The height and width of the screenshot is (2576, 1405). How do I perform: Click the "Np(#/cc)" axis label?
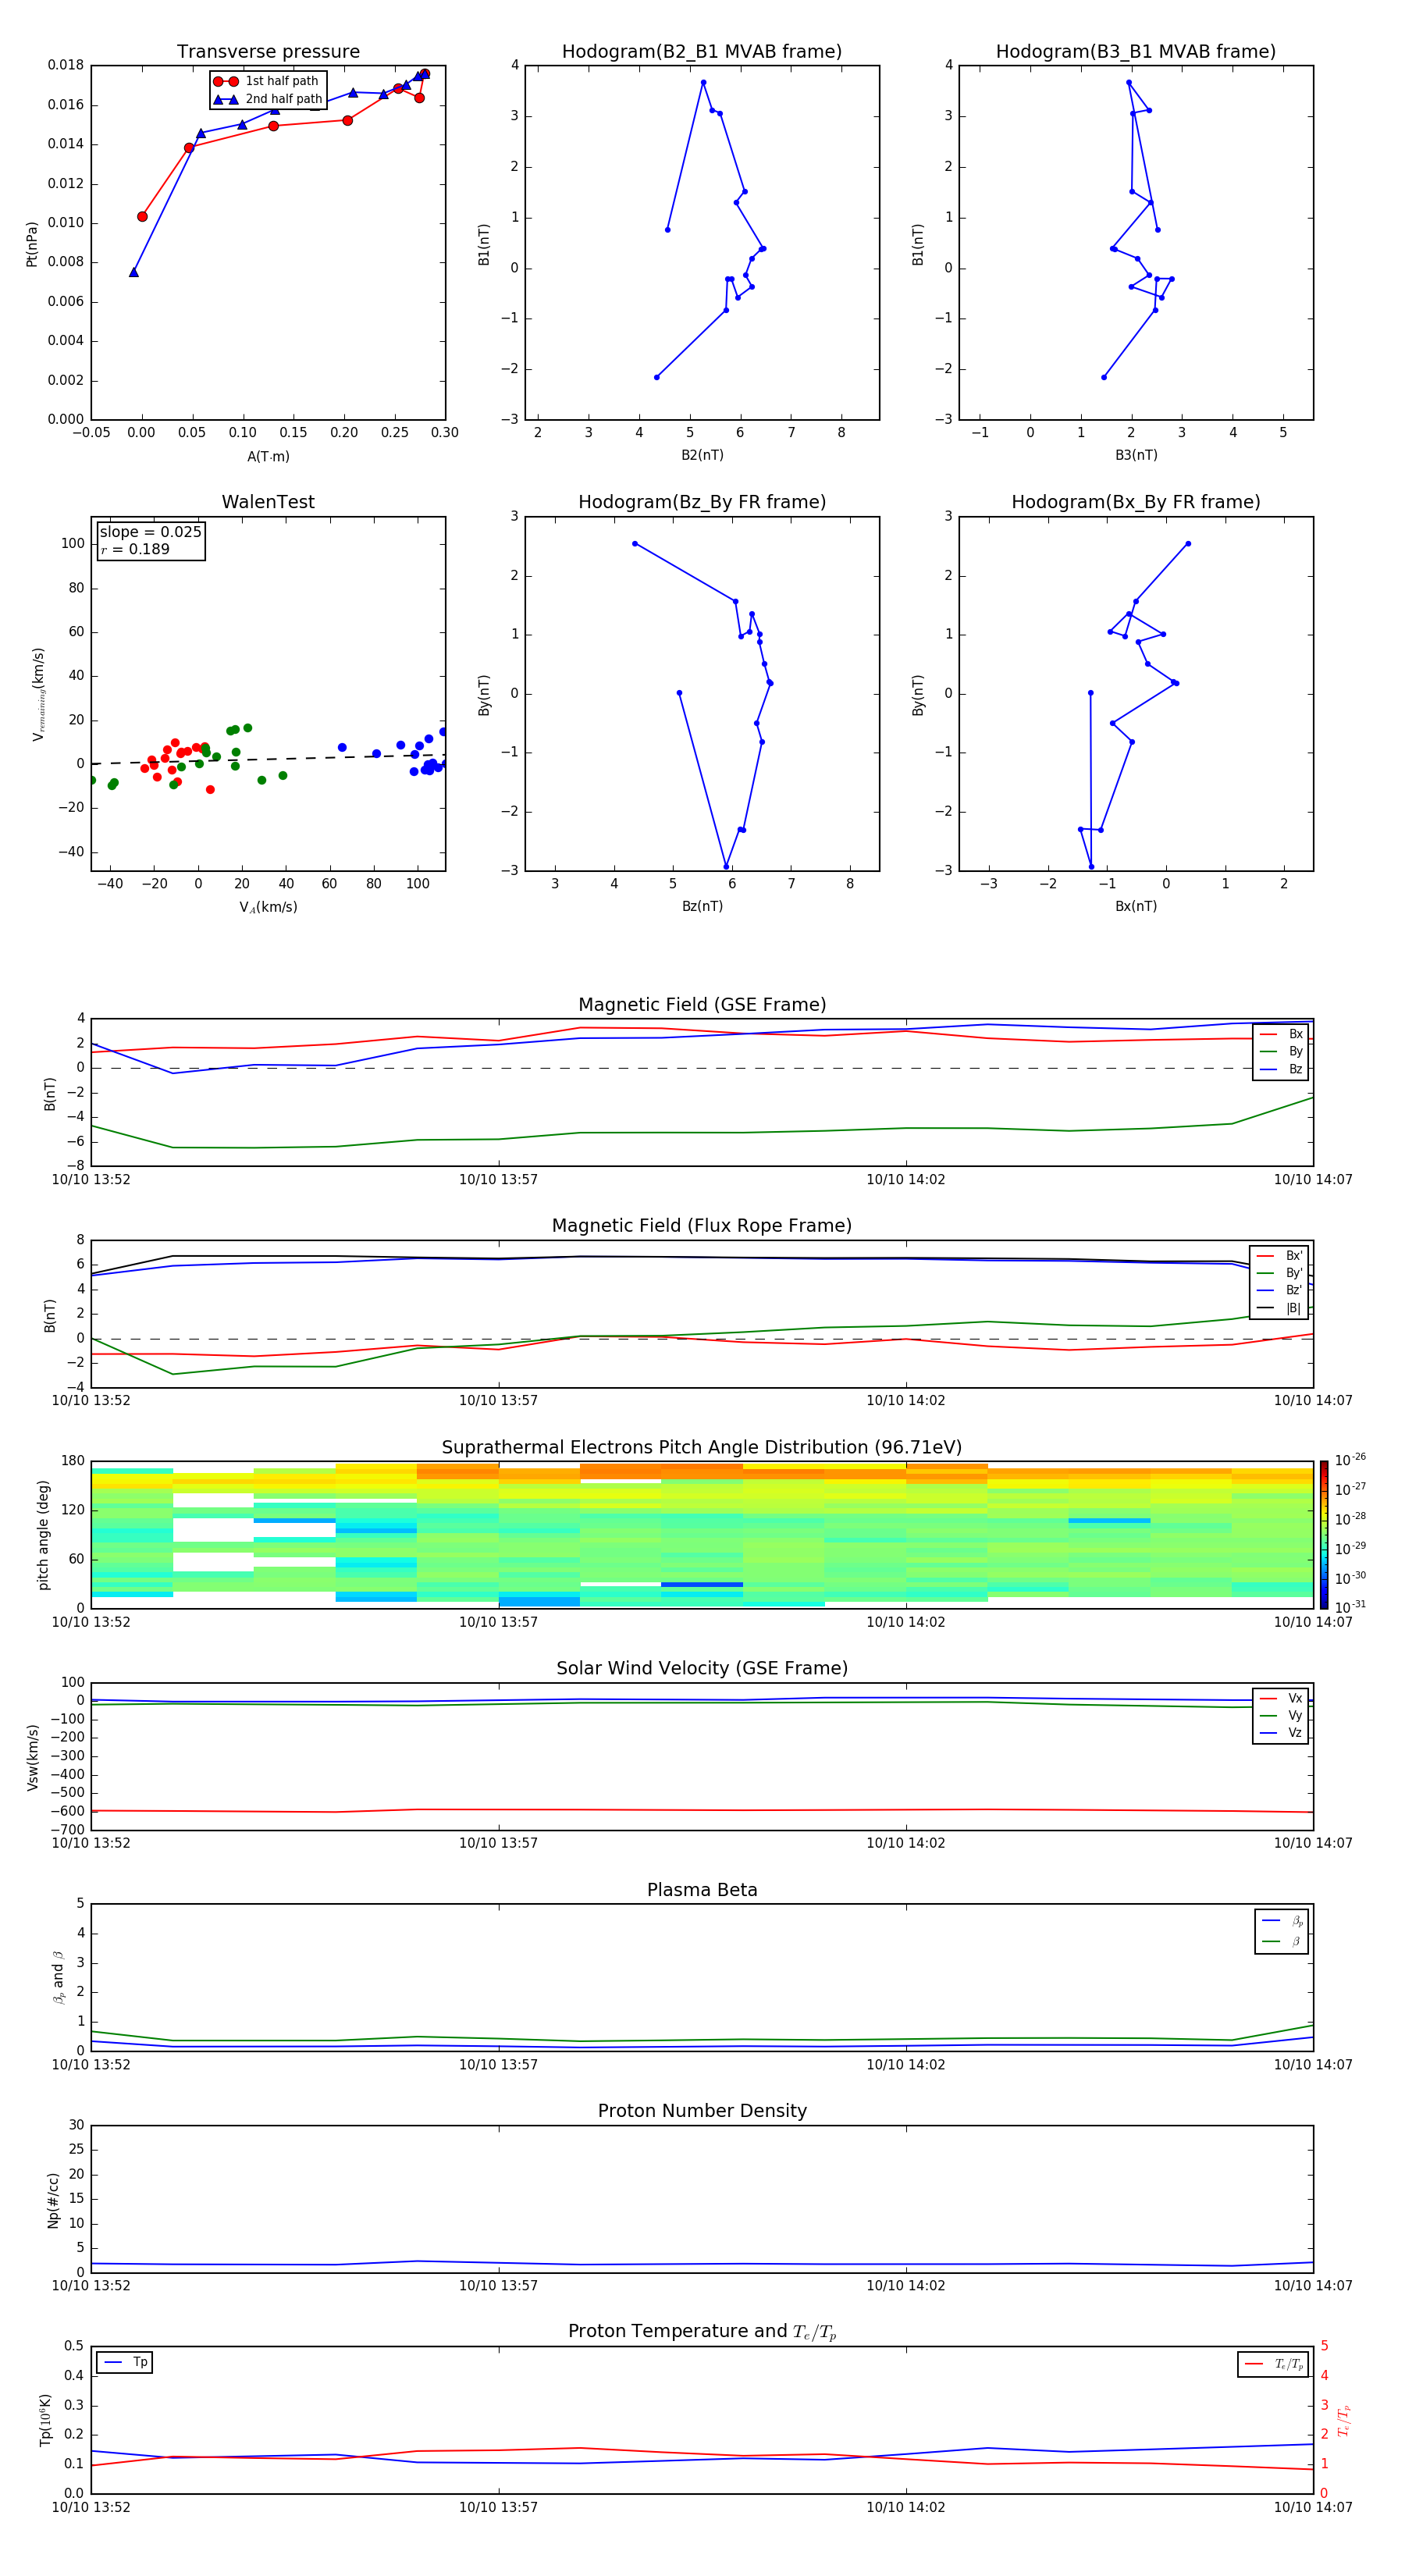click(x=53, y=2199)
